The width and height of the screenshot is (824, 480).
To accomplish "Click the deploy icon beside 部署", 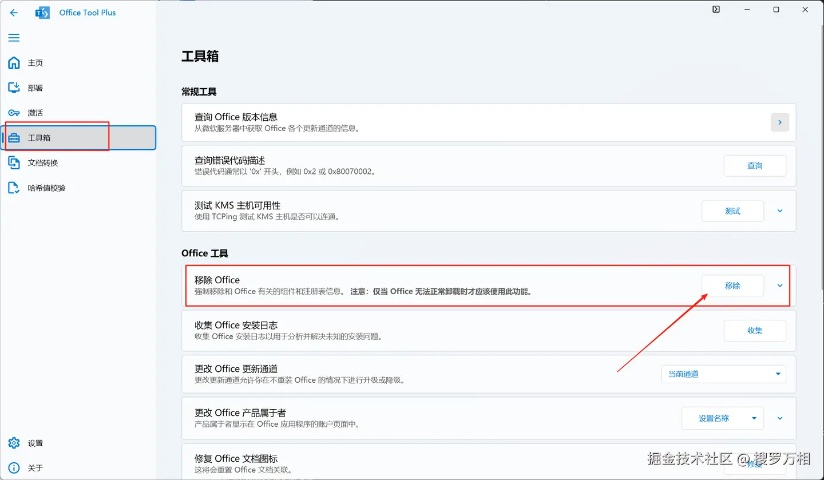I will click(x=14, y=88).
